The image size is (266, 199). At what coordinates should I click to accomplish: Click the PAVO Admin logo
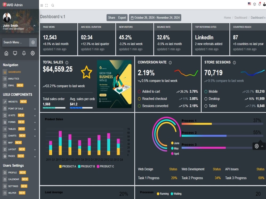point(13,5)
